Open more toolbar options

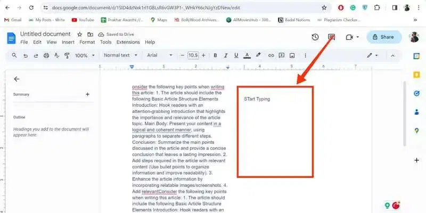[305, 55]
